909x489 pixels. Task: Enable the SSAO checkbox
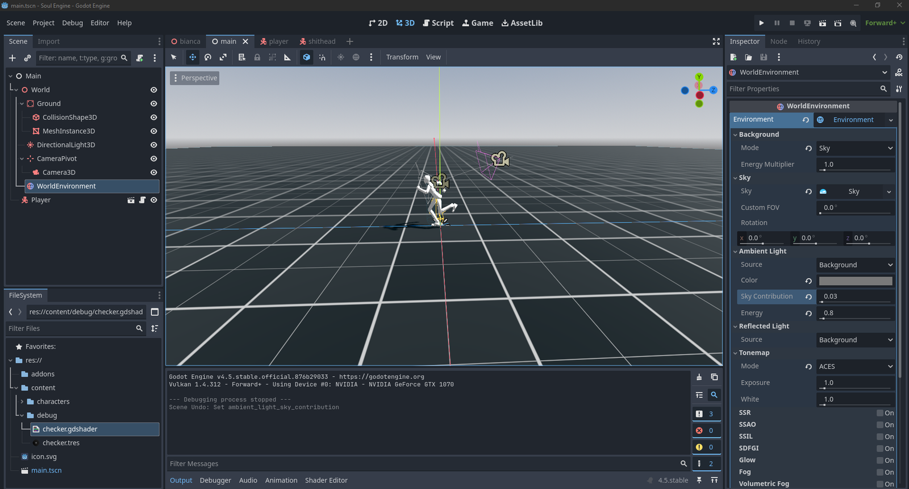pos(879,425)
